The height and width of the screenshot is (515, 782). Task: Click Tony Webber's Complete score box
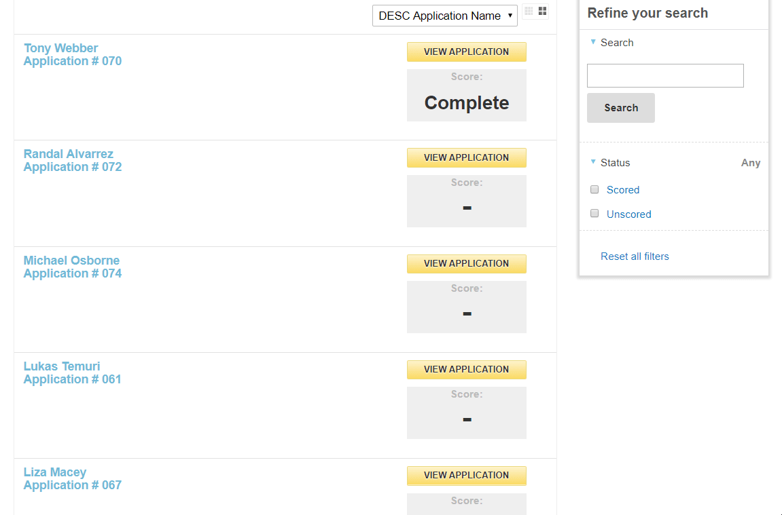(466, 96)
